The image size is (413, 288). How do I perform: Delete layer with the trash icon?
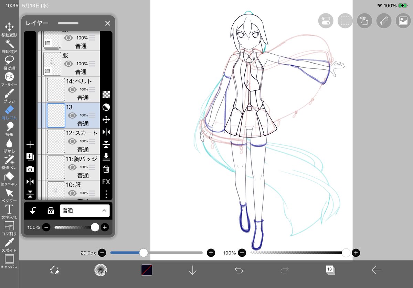tap(106, 169)
